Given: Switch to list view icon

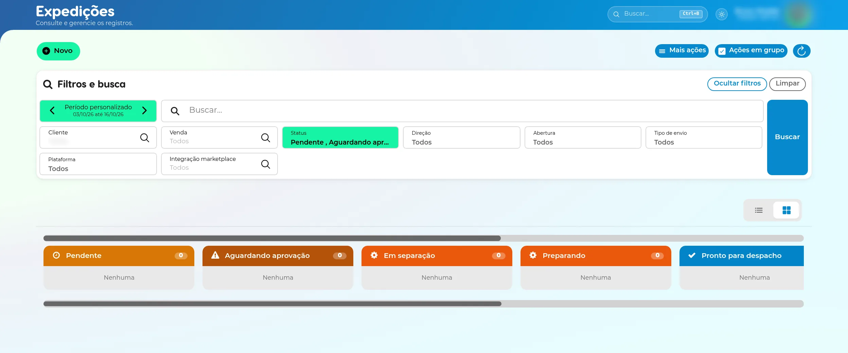Looking at the screenshot, I should 759,210.
